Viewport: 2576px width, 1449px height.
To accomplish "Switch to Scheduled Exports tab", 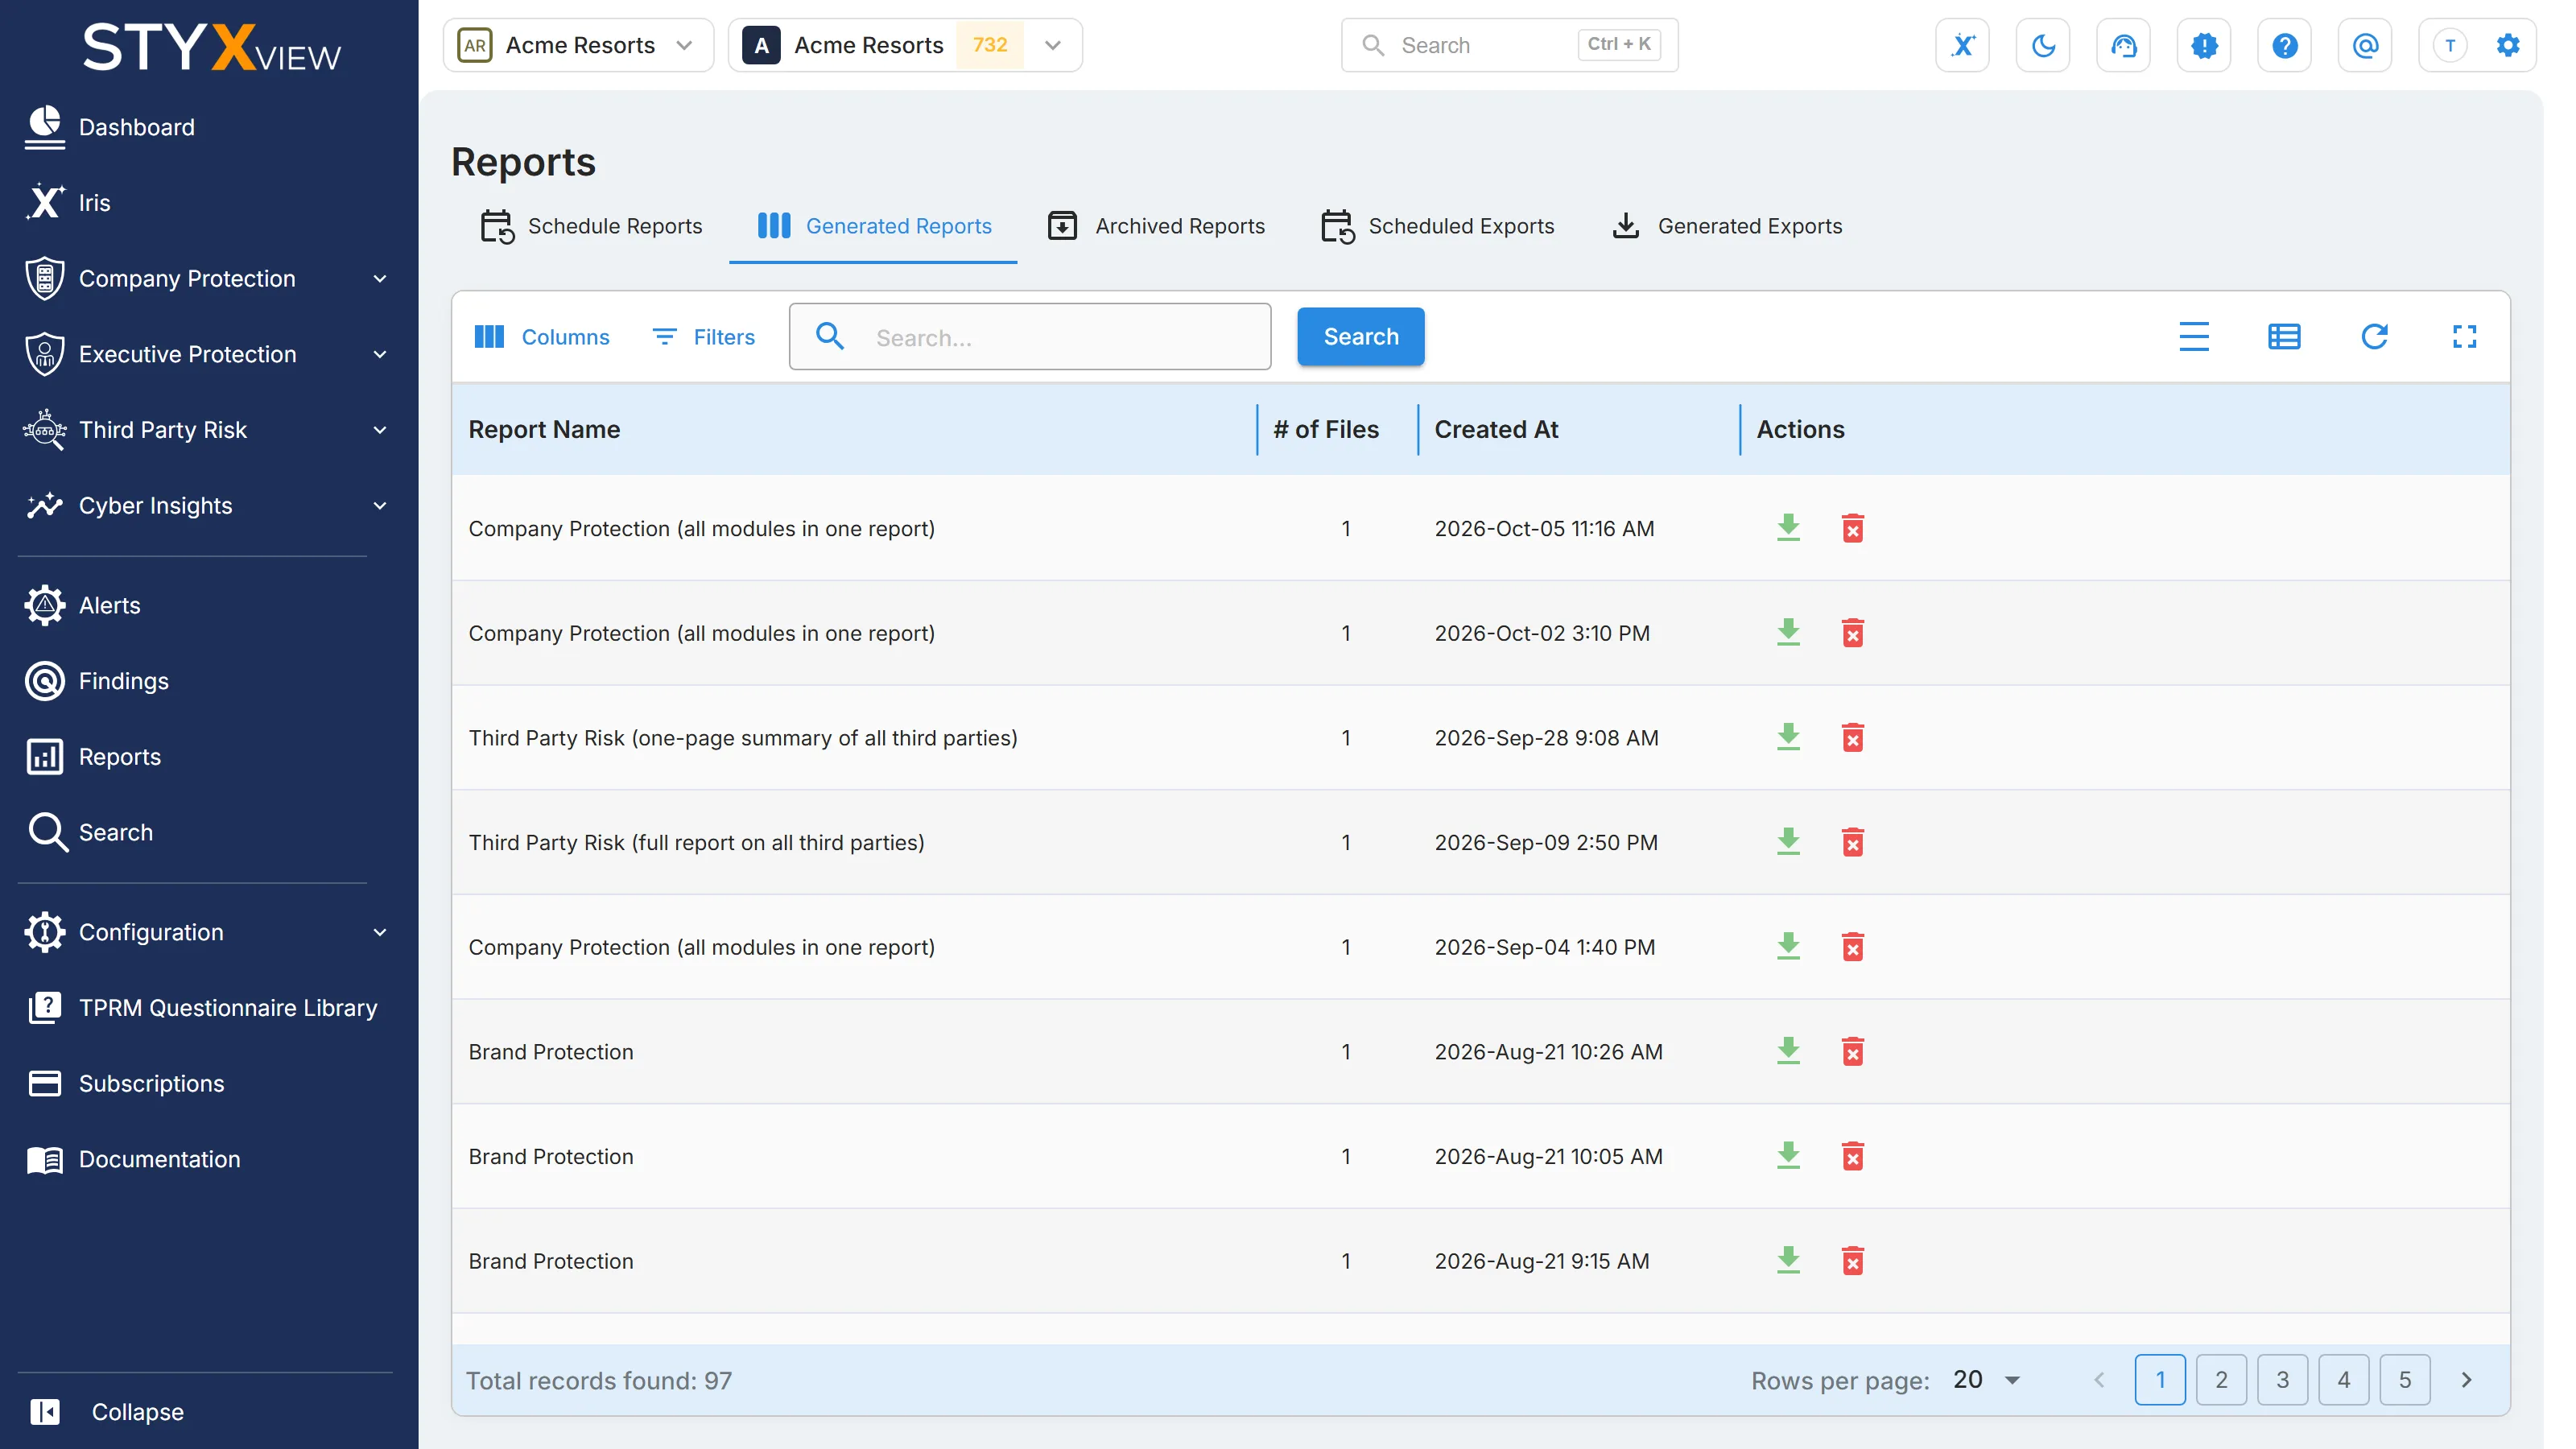I will coord(1437,226).
